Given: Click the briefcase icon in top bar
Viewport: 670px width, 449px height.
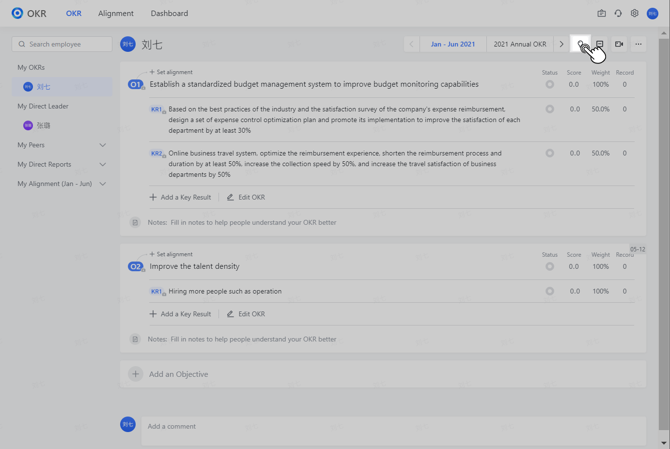Looking at the screenshot, I should tap(602, 14).
